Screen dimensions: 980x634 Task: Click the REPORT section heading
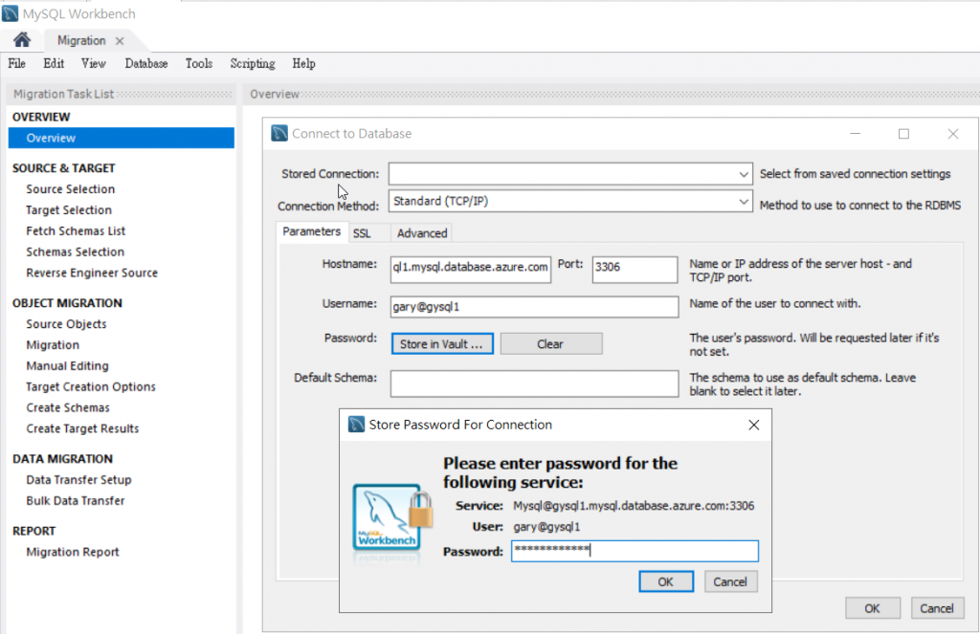33,531
